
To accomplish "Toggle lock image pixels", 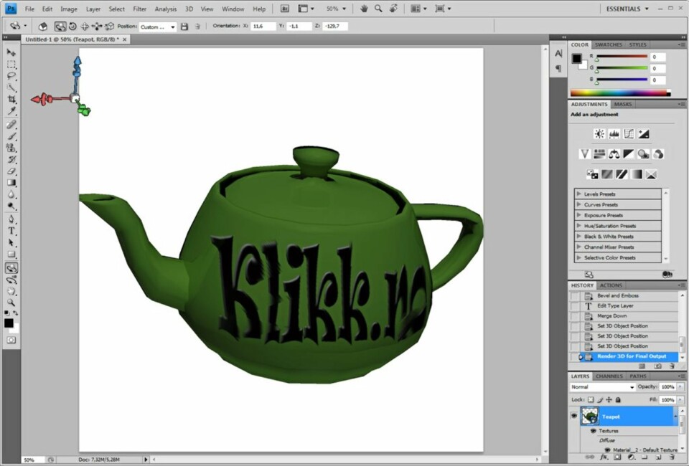I will click(600, 400).
